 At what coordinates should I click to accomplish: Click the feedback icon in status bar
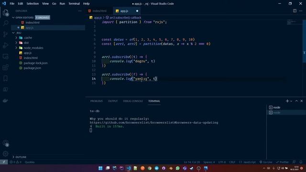tap(294, 162)
